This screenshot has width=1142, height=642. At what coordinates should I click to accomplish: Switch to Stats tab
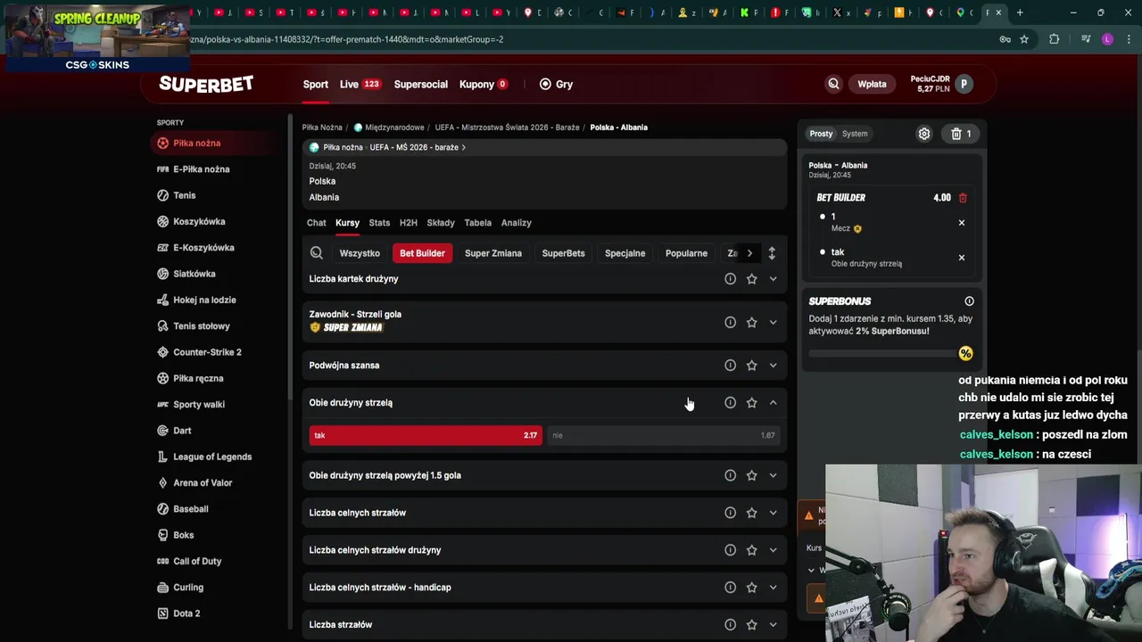pyautogui.click(x=379, y=223)
